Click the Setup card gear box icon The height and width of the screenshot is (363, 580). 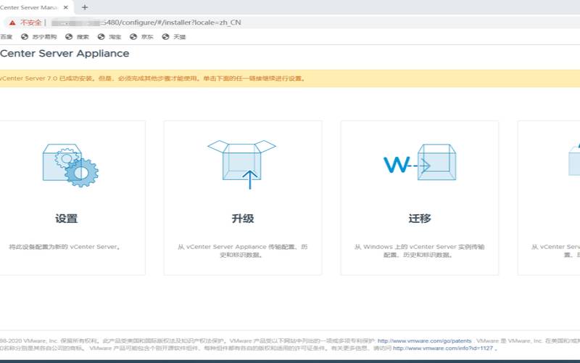(x=70, y=166)
